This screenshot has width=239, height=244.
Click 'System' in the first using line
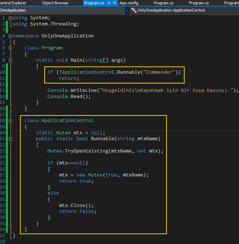(x=39, y=18)
